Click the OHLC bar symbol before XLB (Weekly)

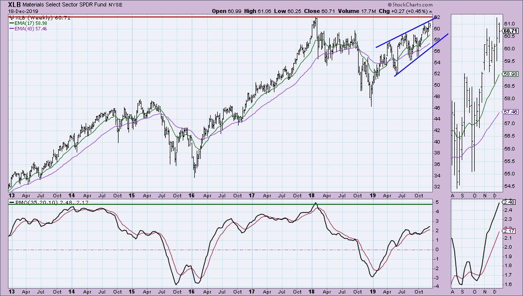pyautogui.click(x=11, y=18)
